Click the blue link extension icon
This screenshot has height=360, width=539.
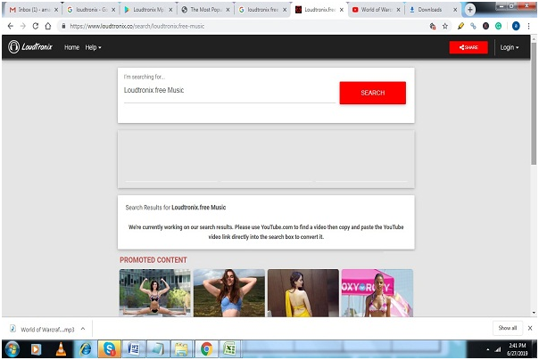473,26
